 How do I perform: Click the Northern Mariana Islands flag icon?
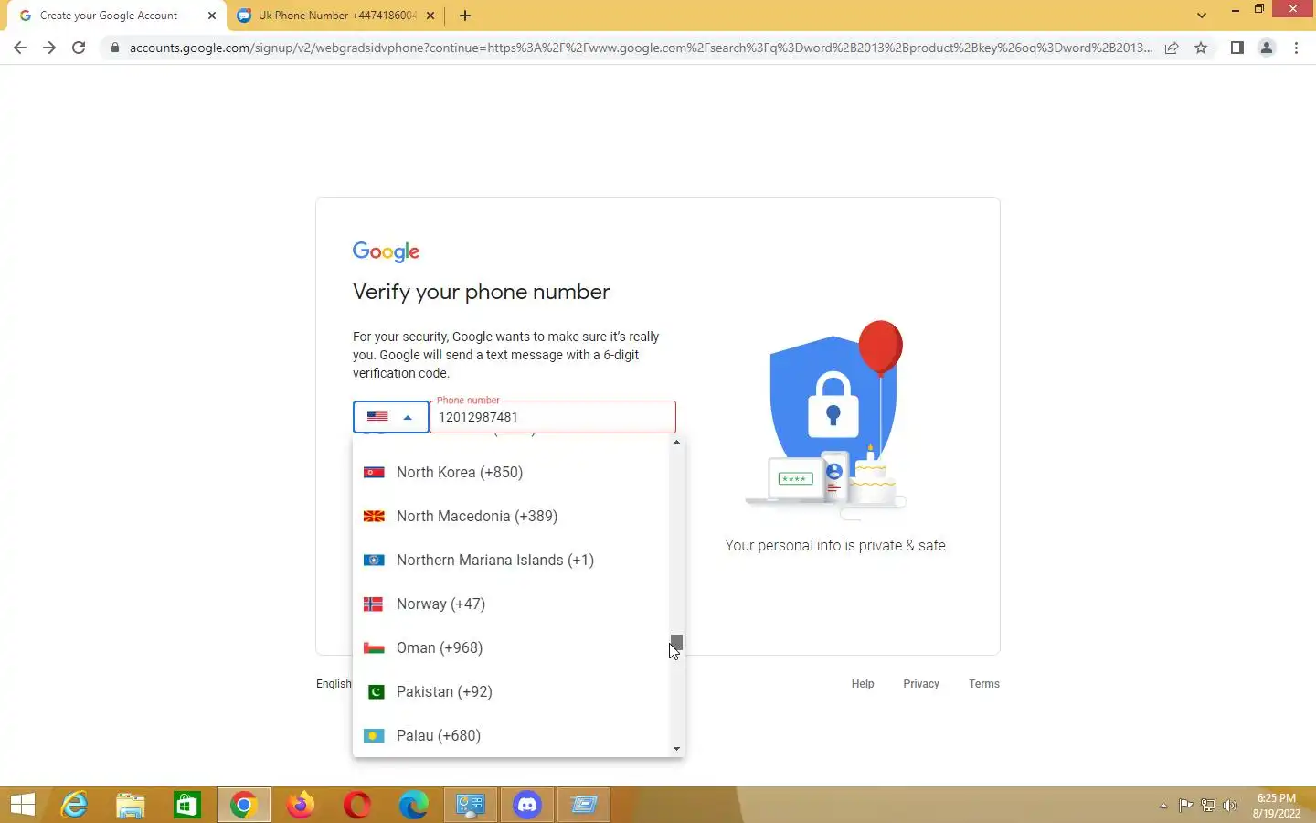374,561
